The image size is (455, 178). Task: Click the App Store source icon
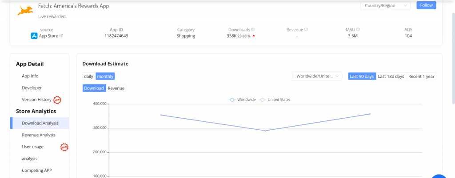[34, 36]
